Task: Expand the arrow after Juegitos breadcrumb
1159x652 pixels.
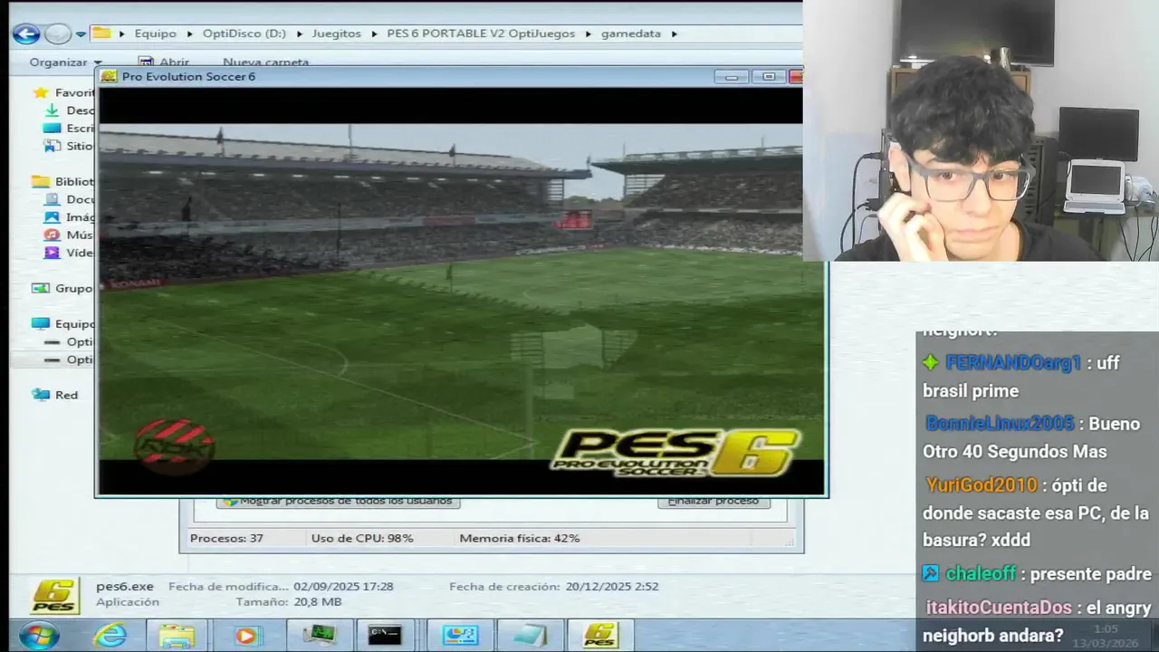Action: pyautogui.click(x=375, y=34)
